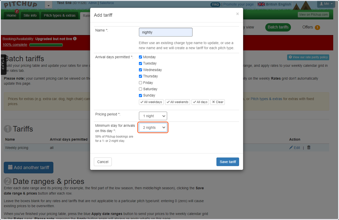Uncheck the Wednesday arrival day

pyautogui.click(x=140, y=70)
